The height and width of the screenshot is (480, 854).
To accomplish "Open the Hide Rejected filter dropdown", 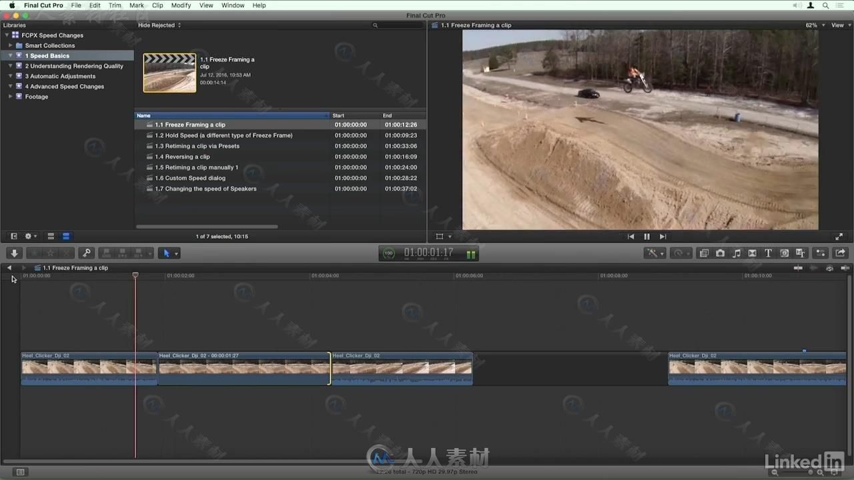I will click(159, 25).
